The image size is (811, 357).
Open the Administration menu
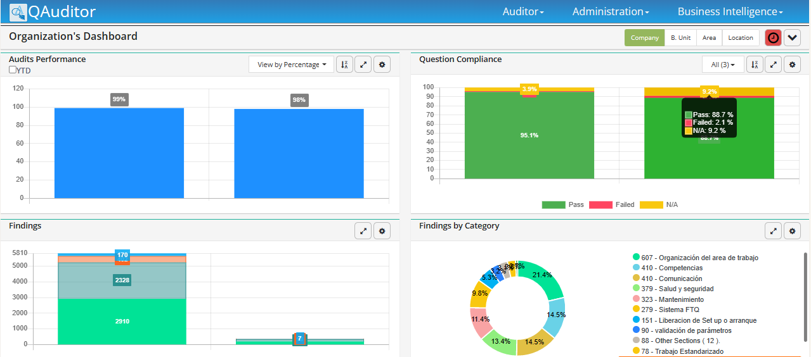[x=611, y=11]
